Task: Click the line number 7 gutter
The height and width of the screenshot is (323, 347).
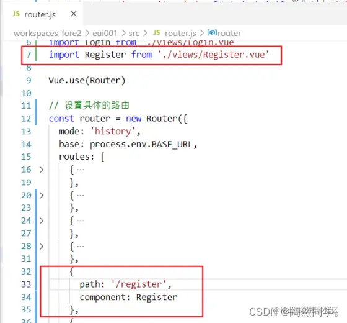Action: point(29,55)
